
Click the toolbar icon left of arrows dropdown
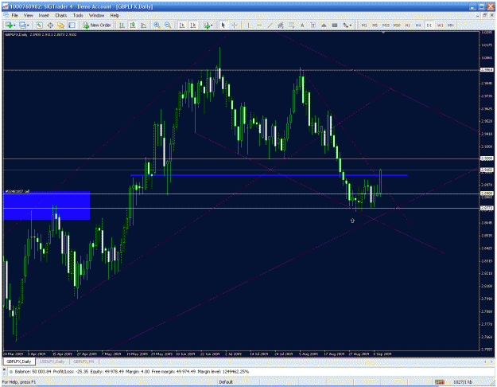[335, 25]
